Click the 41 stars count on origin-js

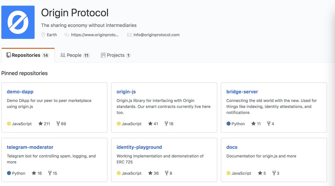pos(156,124)
